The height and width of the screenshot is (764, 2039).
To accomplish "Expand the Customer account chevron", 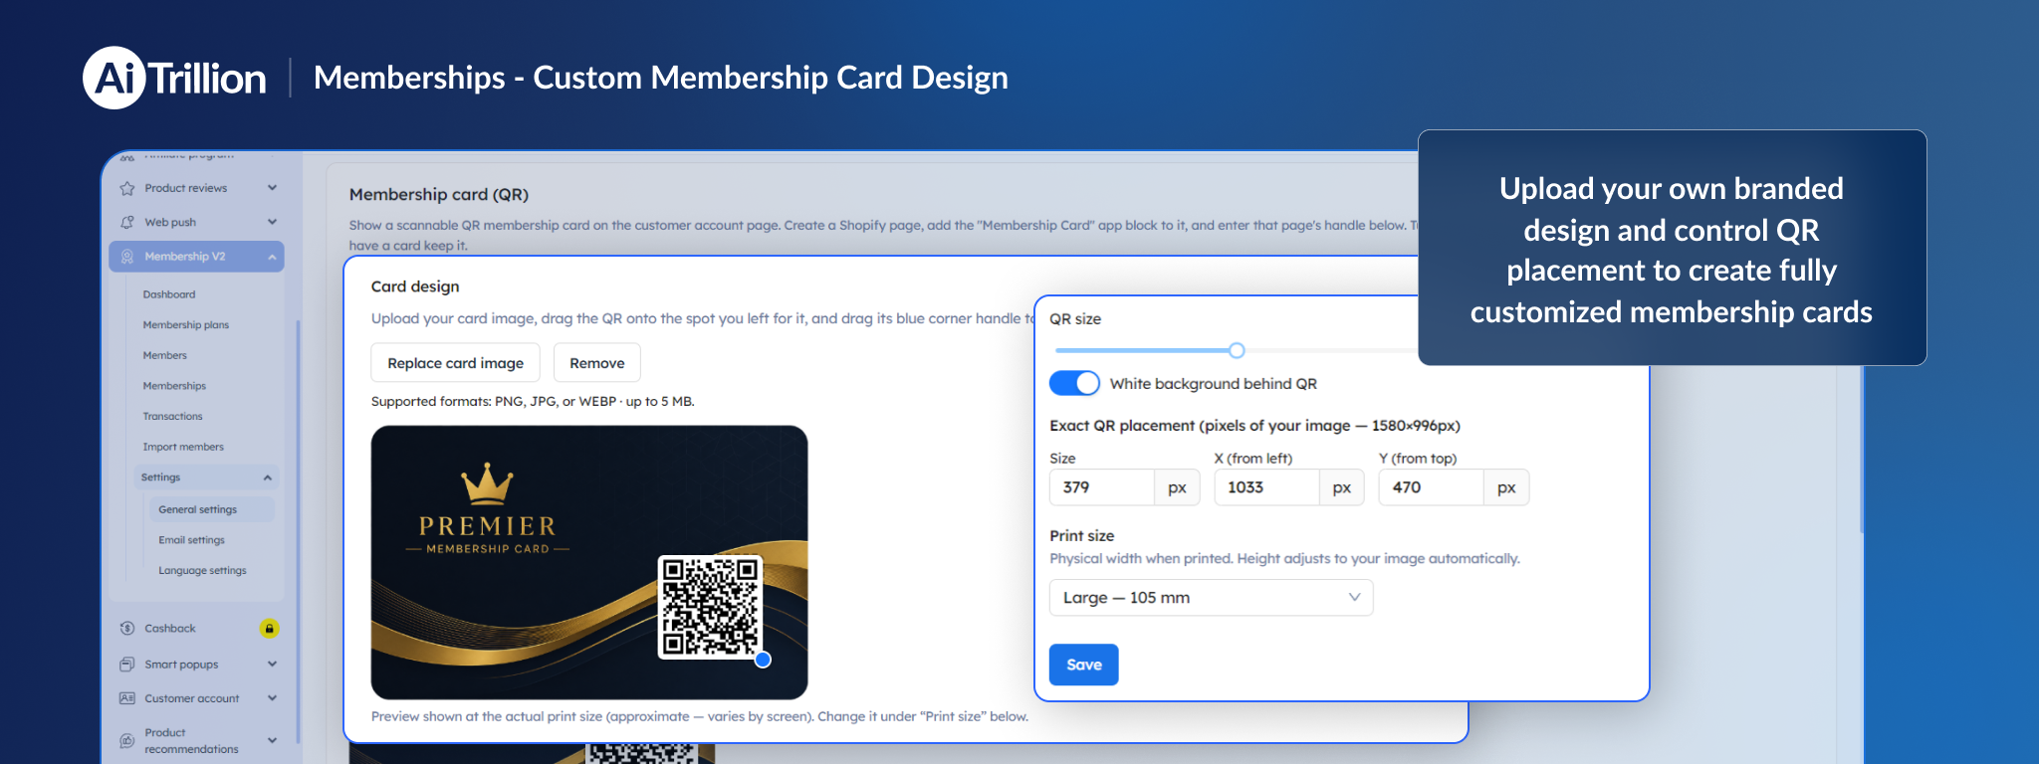I will 272,698.
